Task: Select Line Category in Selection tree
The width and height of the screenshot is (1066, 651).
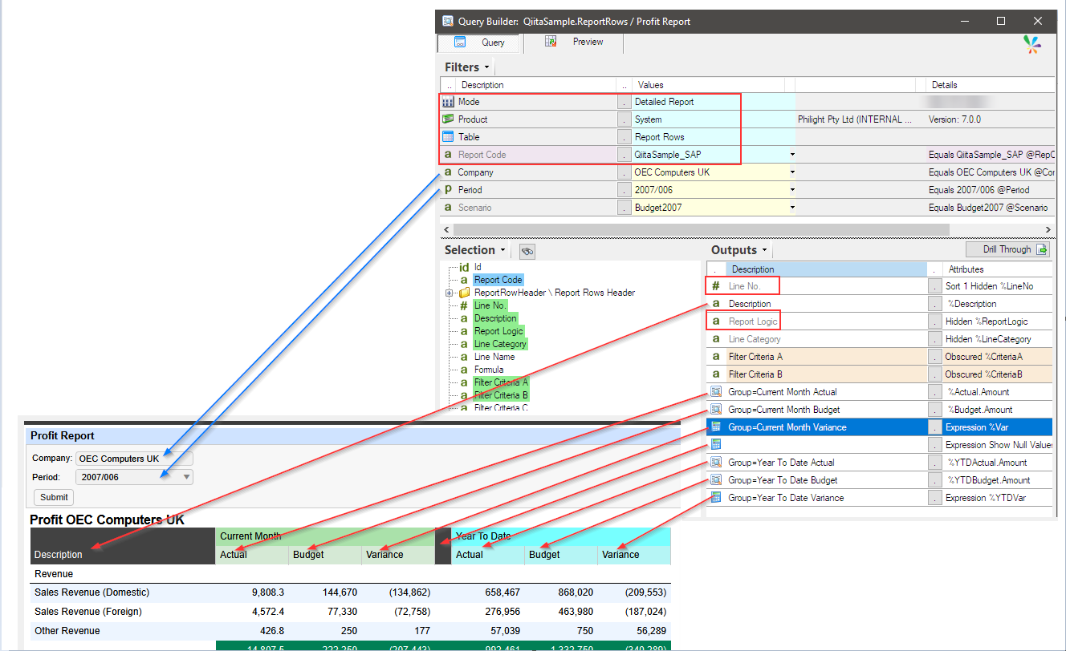Action: click(x=500, y=344)
